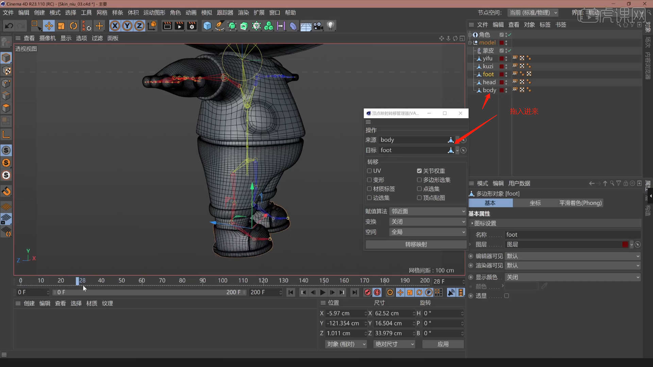Click the 转移映射 button in the dialog

(x=416, y=244)
